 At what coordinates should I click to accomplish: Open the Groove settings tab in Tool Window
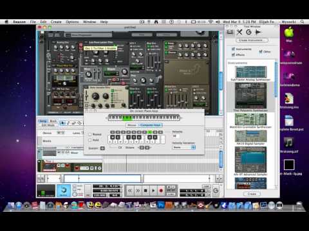pyautogui.click(x=248, y=32)
